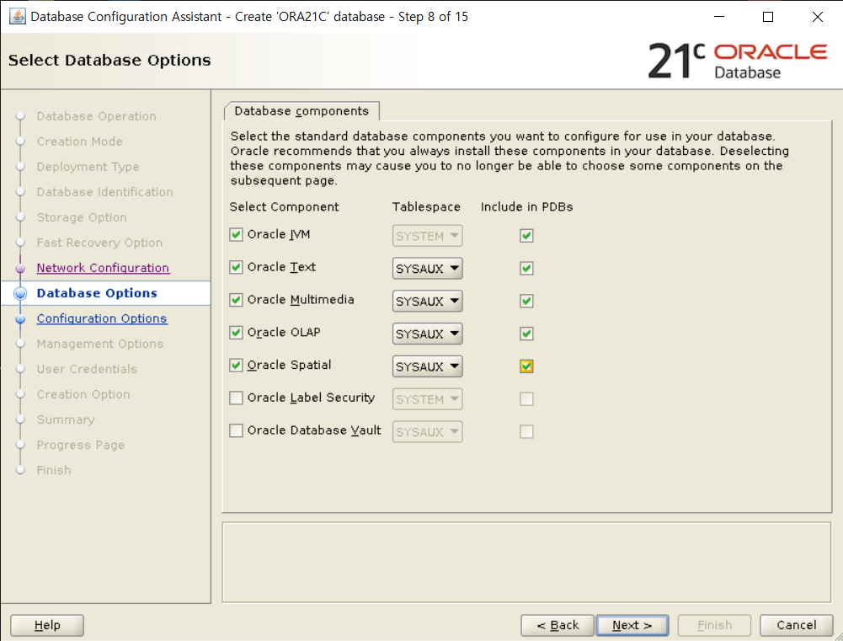Go to Network Configuration step link

103,268
